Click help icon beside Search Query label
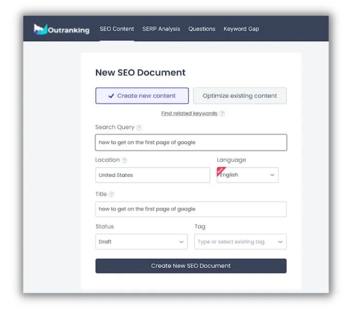Viewport: 349px width, 309px height. tap(139, 128)
